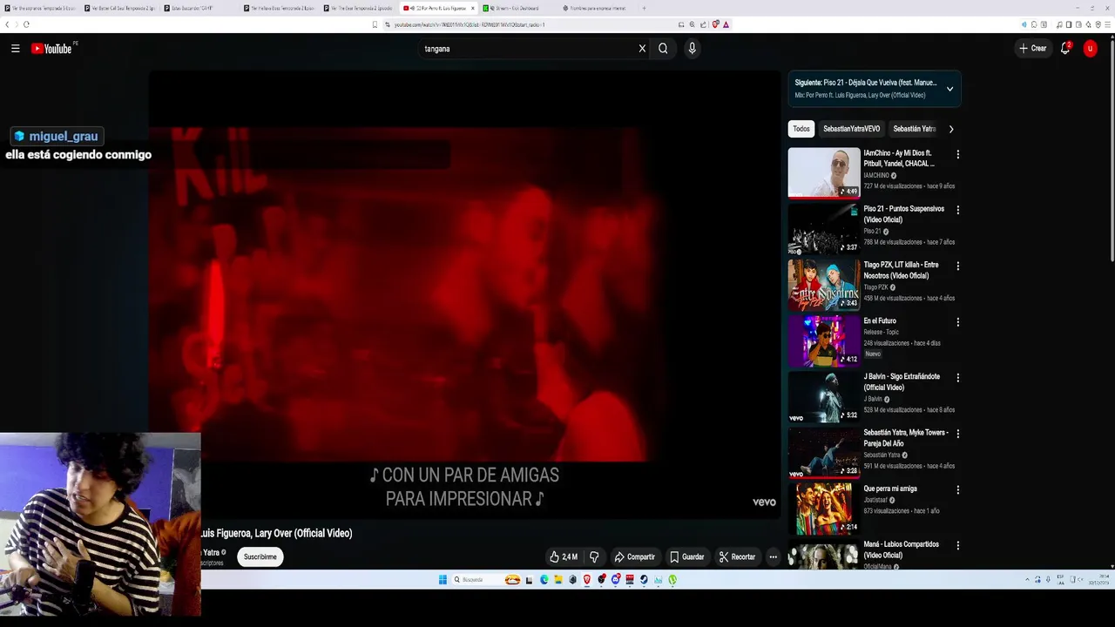Screen dimensions: 1115x627
Task: Open options for Piso 21 Puntos Suspensivos video
Action: pyautogui.click(x=957, y=210)
